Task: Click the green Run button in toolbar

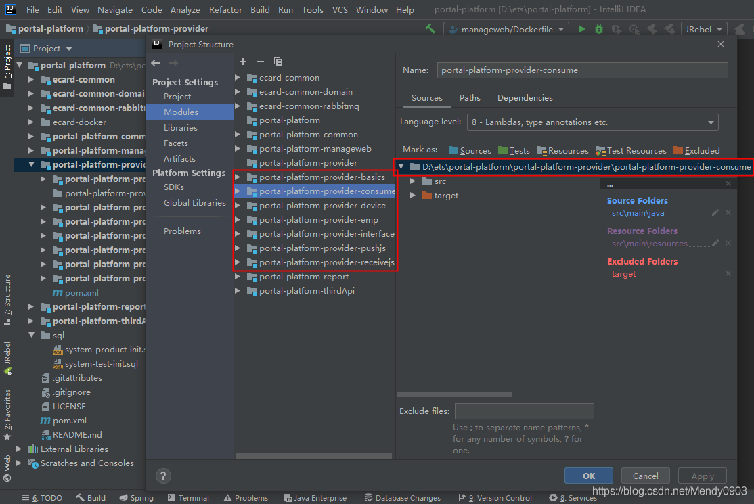Action: point(581,29)
